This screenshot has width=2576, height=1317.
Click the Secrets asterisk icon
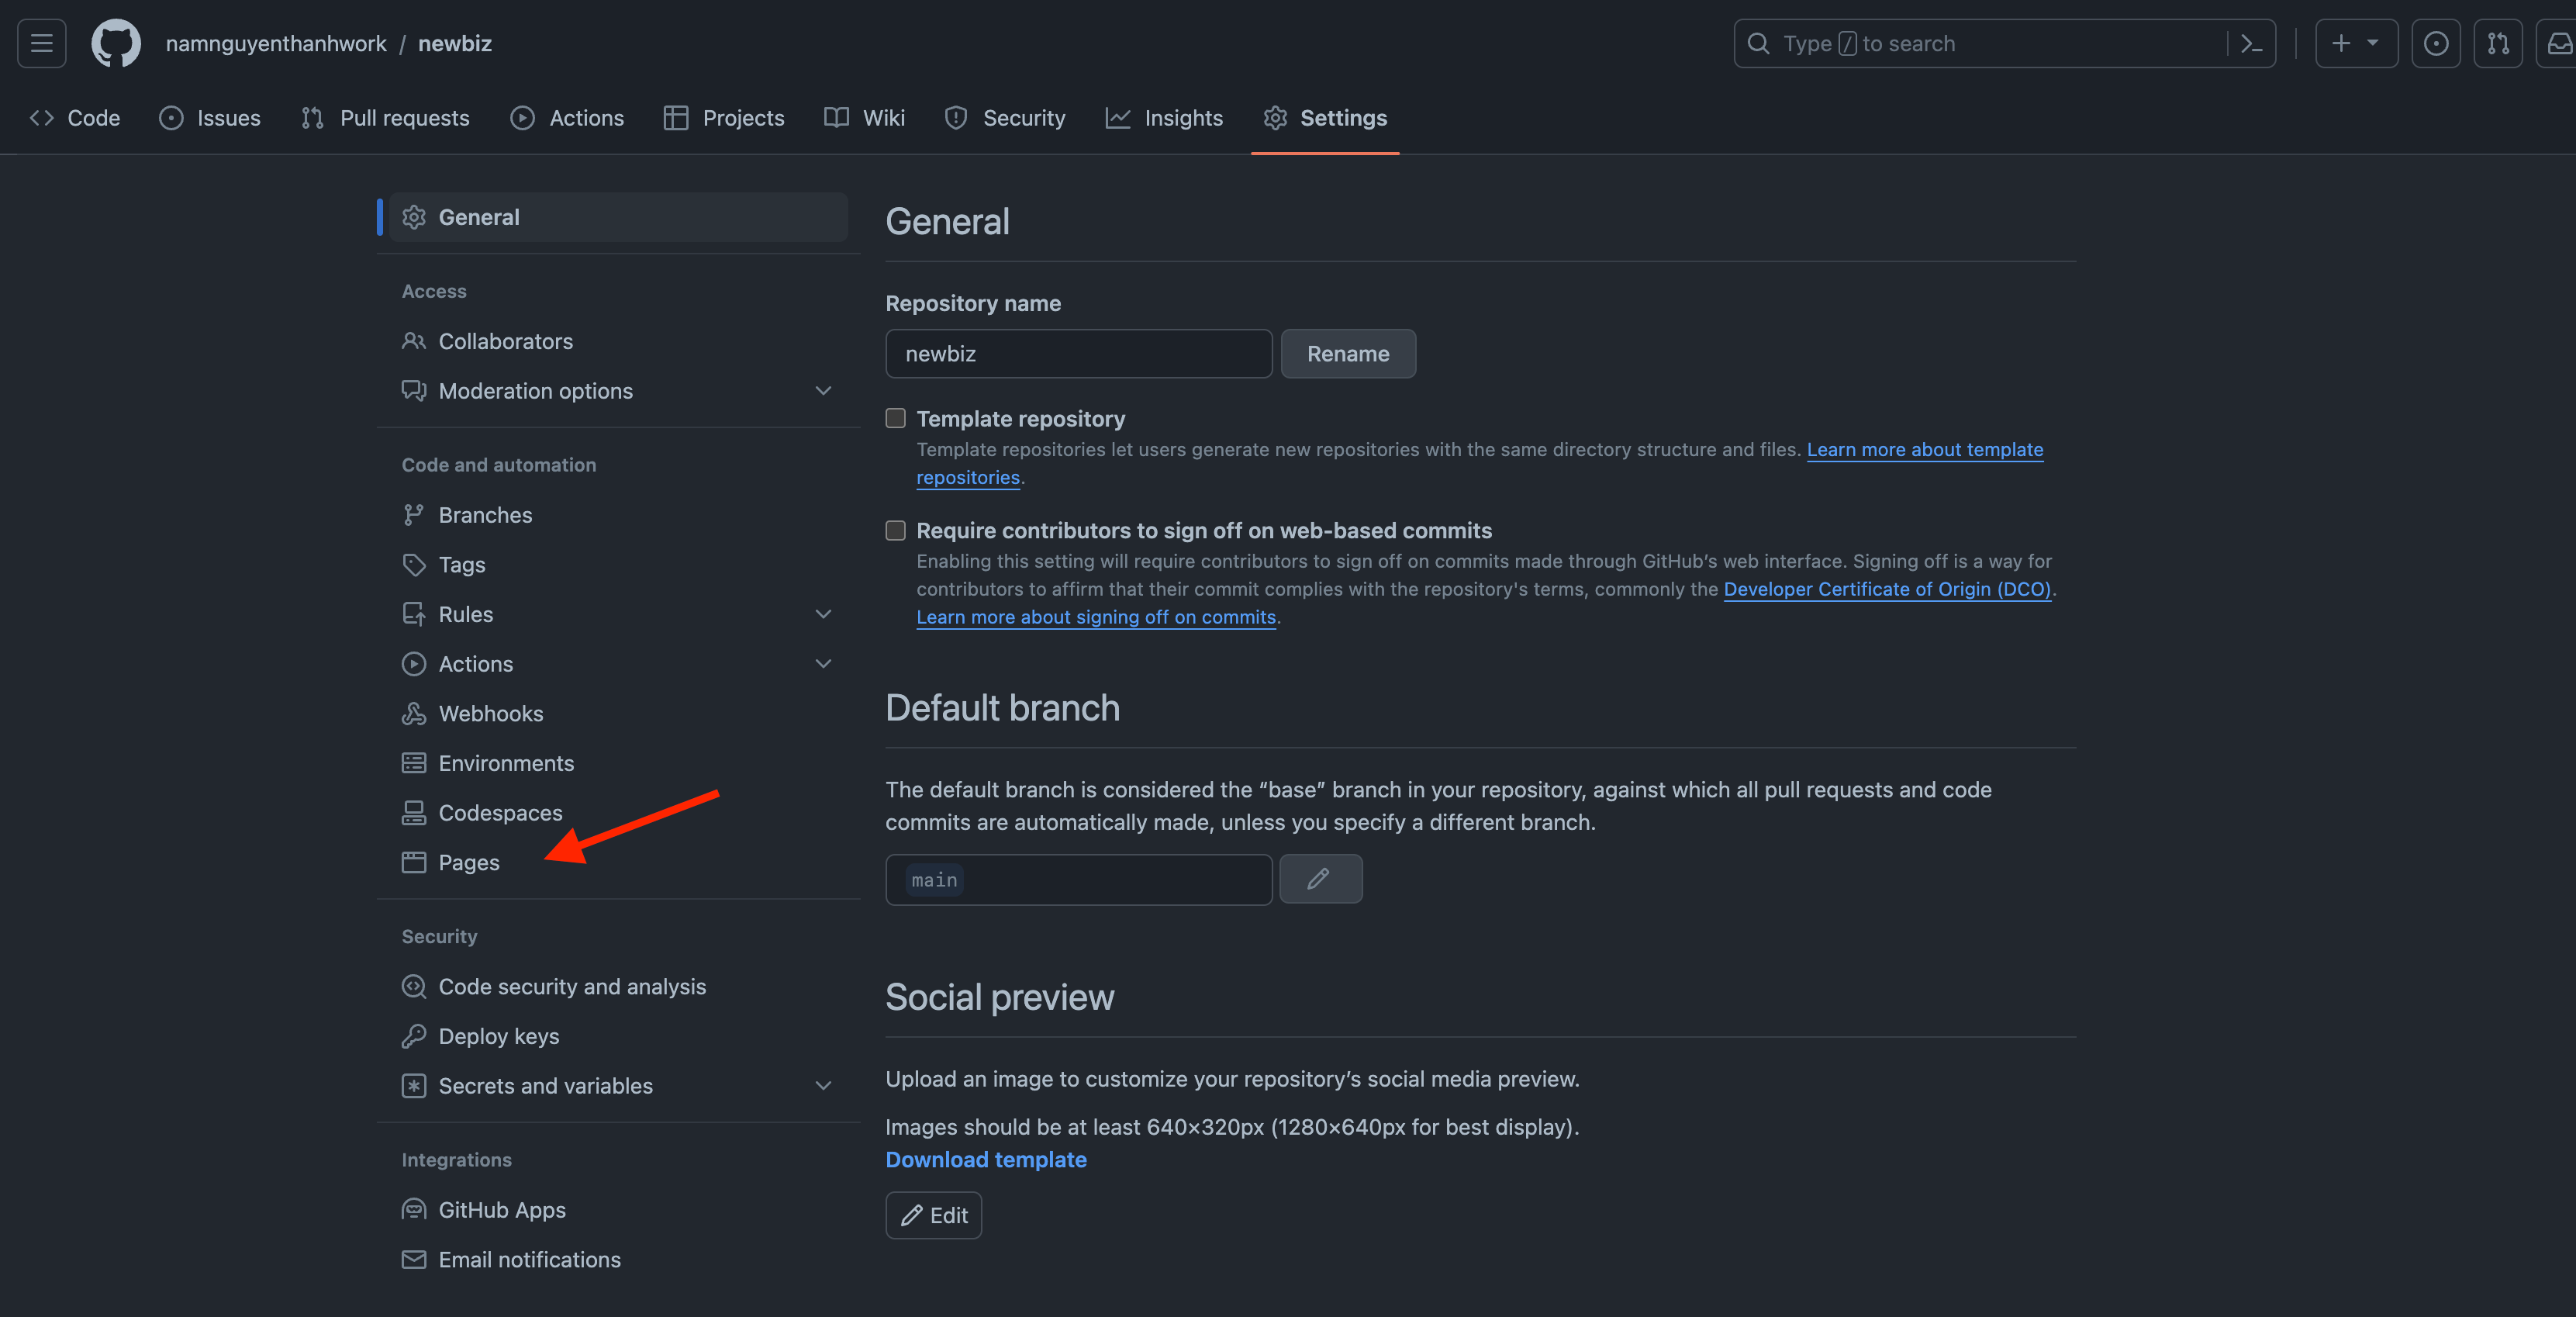coord(413,1086)
